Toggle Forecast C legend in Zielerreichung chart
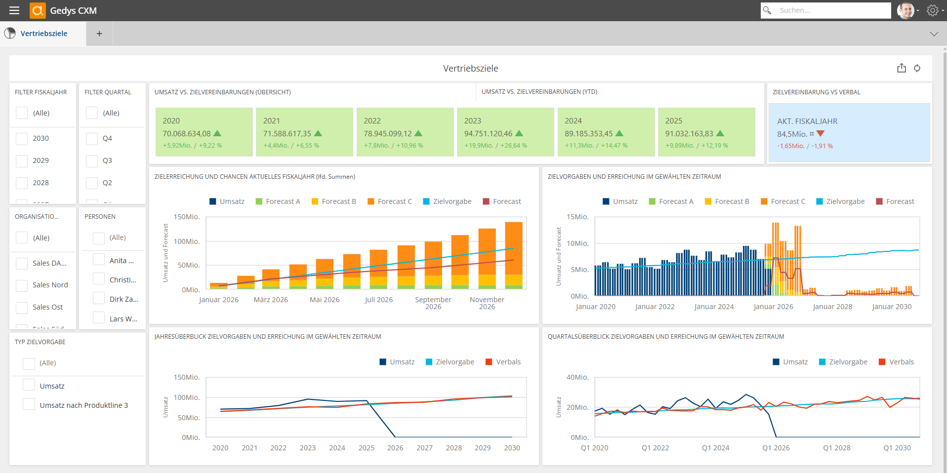 [x=390, y=201]
